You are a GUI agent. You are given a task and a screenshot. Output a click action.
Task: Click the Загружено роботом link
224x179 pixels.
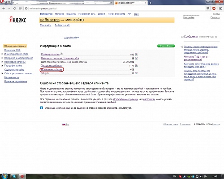tap(52, 65)
